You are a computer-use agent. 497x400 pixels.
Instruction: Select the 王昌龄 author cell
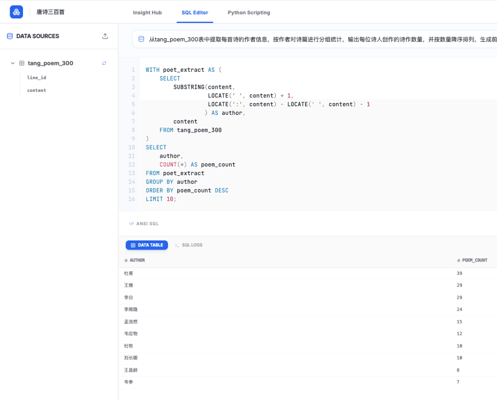click(131, 370)
